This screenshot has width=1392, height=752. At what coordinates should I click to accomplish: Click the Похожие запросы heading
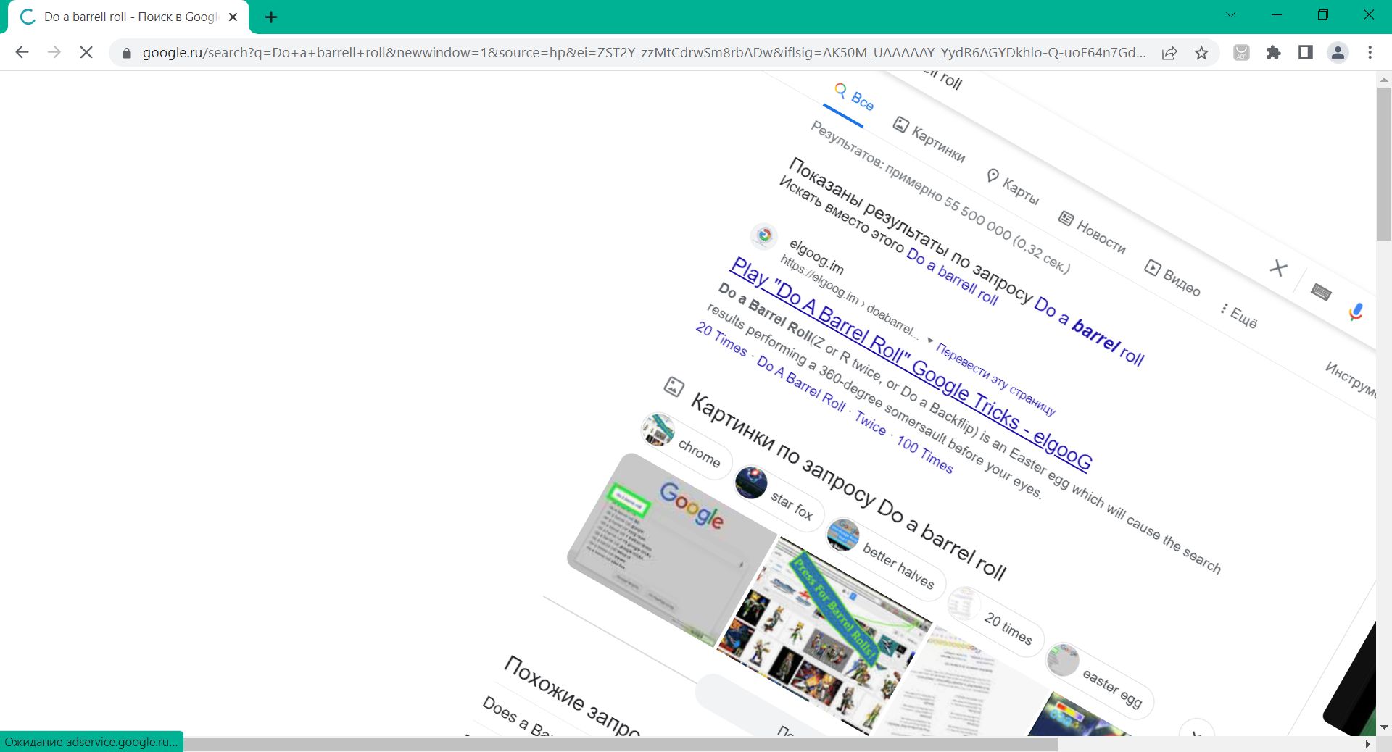[x=572, y=696]
